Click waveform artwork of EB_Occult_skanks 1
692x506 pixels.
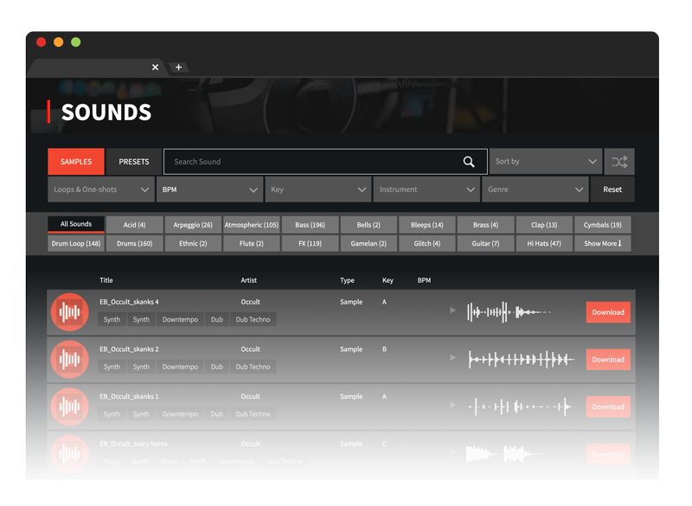pos(70,407)
